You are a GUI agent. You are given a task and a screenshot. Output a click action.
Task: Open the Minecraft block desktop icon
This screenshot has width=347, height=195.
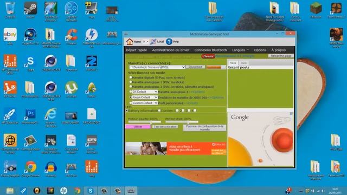click(316, 9)
